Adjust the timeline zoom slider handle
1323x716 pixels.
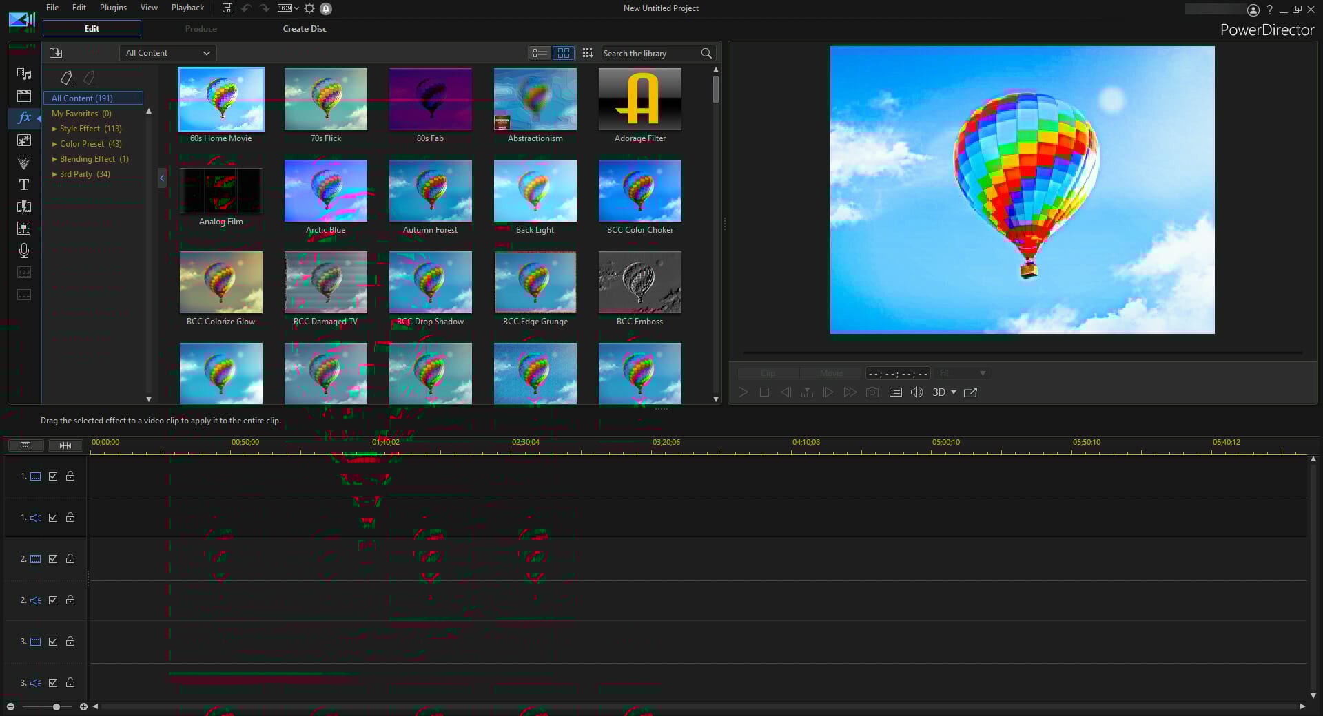tap(57, 706)
